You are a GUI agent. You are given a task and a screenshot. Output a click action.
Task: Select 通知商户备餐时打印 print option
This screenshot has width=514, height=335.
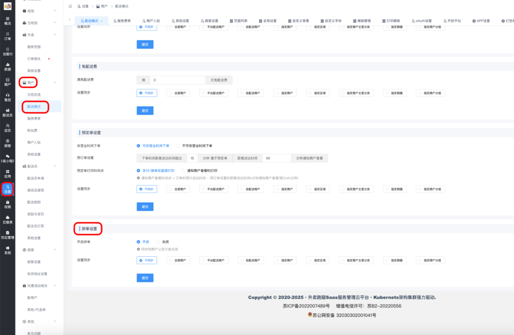(201, 171)
